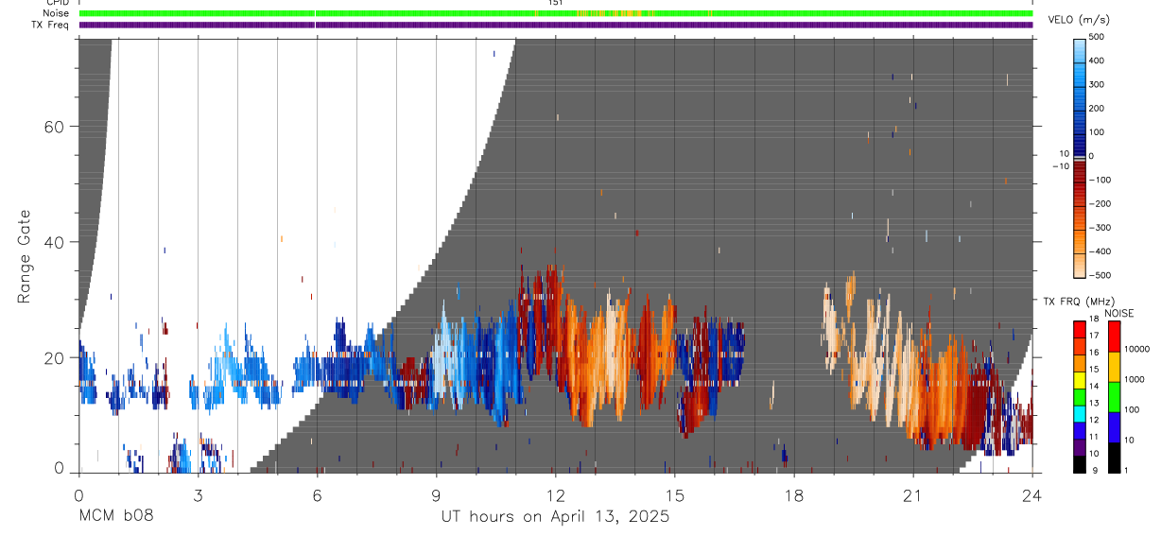1161x536 pixels.
Task: Click the 17 label on TX FRQ scale
Action: [x=1094, y=336]
